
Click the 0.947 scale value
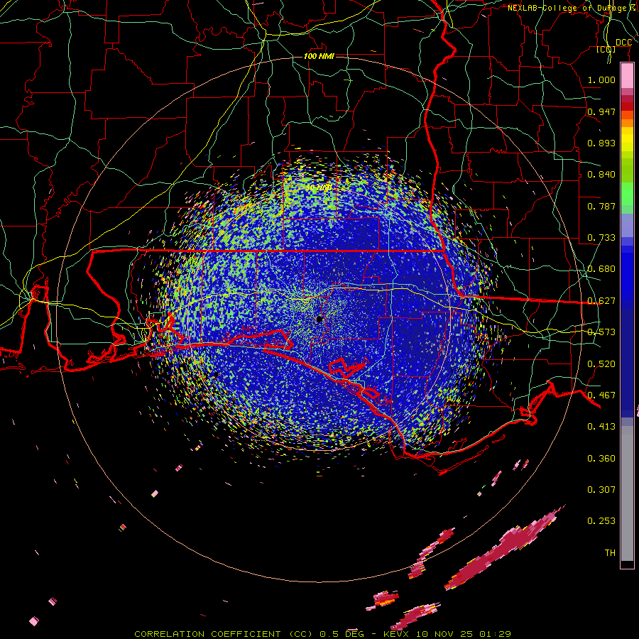coord(601,111)
